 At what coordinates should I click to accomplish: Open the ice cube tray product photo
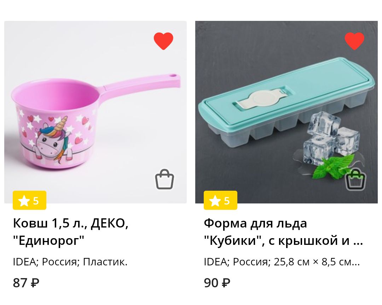pos(286,112)
